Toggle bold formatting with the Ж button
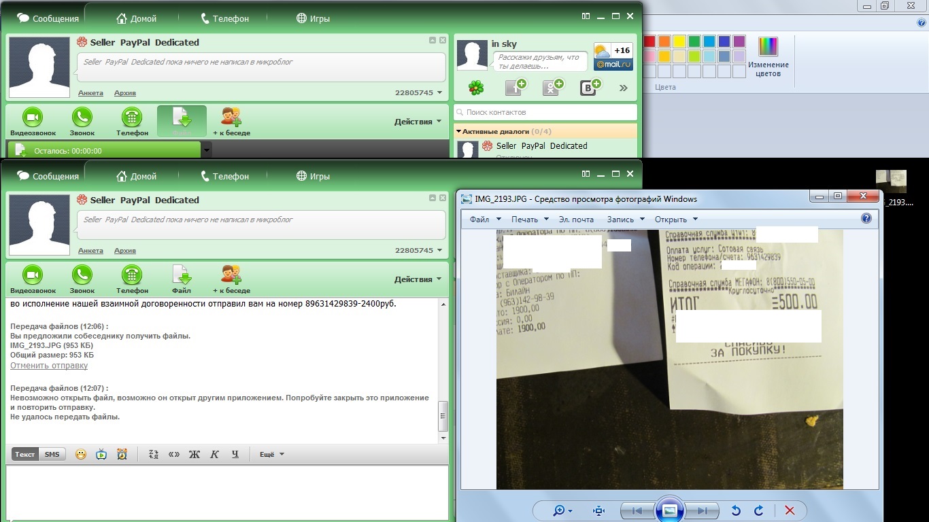The width and height of the screenshot is (929, 522). [x=195, y=454]
